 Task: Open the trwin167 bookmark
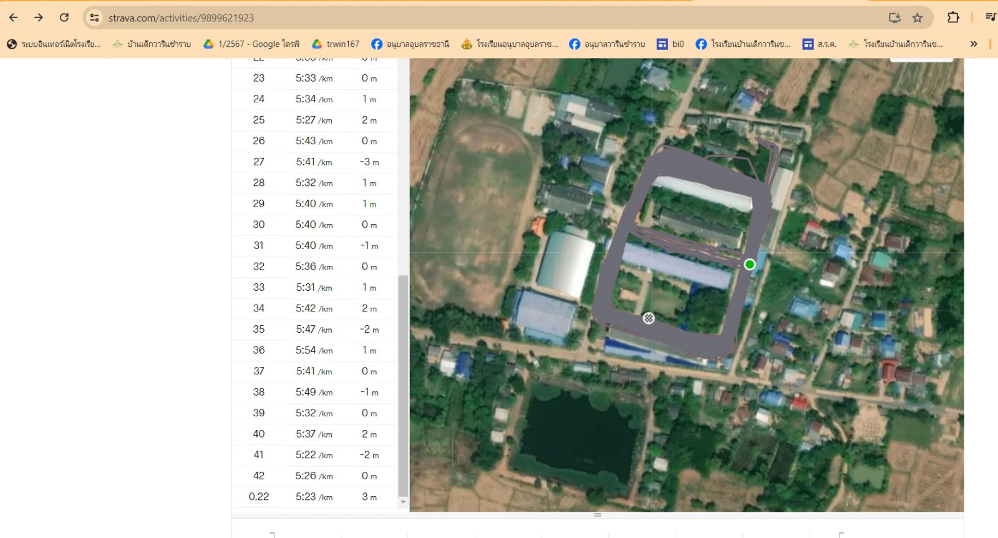click(336, 44)
